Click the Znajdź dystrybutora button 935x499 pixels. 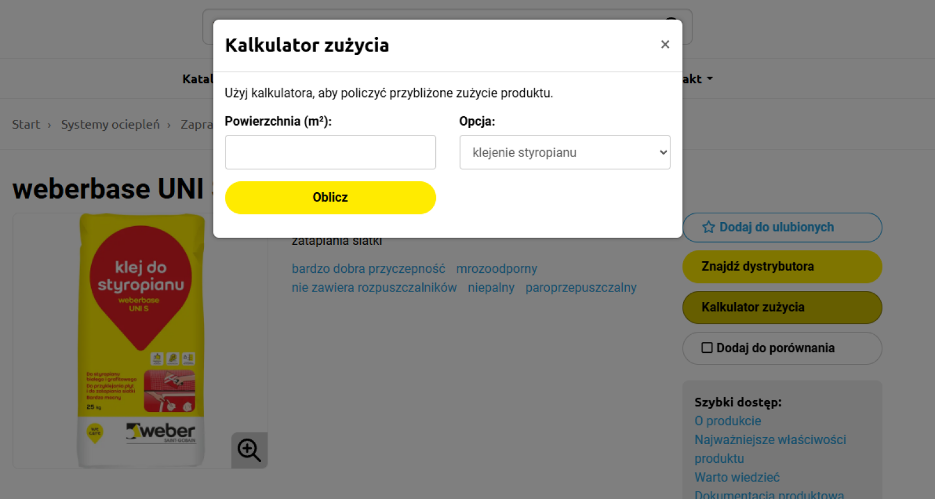click(782, 266)
